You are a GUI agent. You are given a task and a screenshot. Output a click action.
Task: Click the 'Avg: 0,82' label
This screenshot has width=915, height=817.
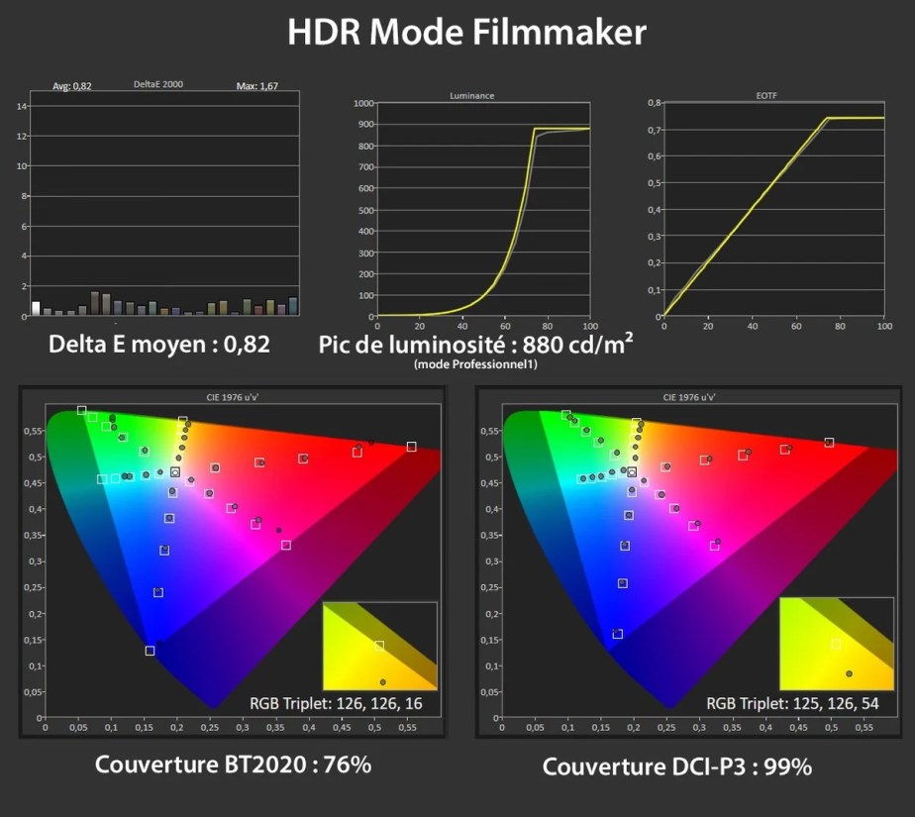(x=71, y=86)
